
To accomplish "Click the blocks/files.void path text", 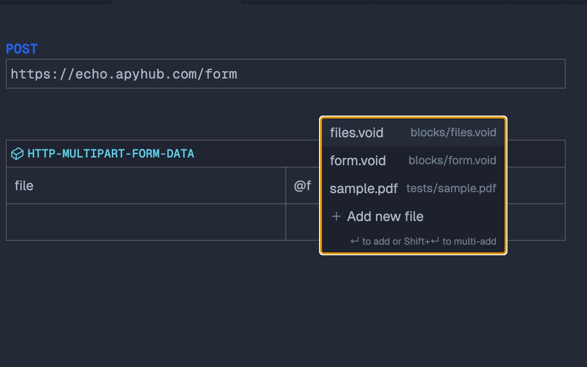I will [453, 132].
